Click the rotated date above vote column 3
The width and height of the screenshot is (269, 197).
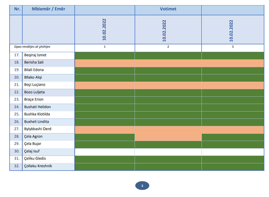tap(231, 31)
